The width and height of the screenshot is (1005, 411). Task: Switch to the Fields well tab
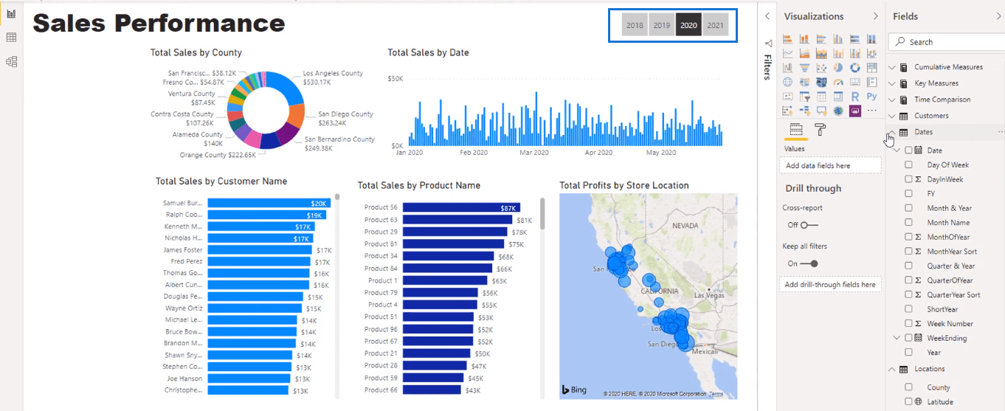796,130
